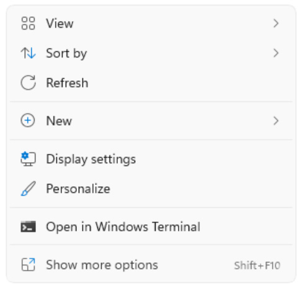Image resolution: width=302 pixels, height=289 pixels.
Task: Select Refresh in the context menu
Action: click(151, 83)
